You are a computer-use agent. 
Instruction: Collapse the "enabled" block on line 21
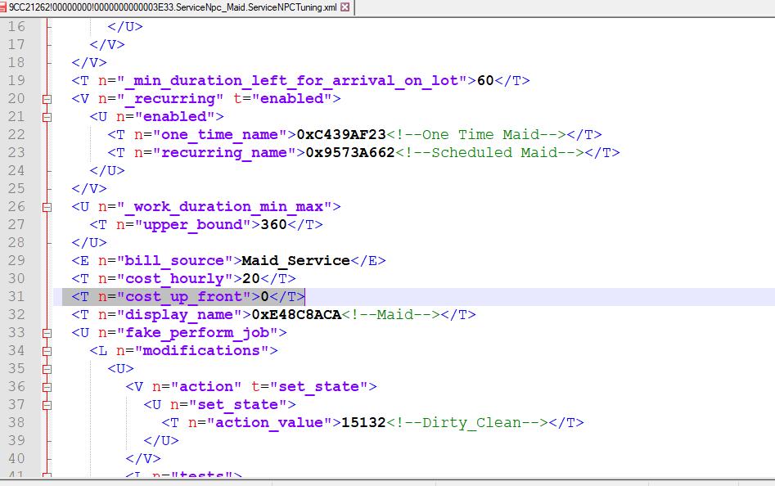click(x=47, y=117)
